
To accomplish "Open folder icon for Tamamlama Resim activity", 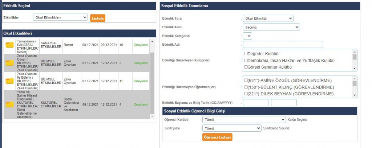I will 9,45.
